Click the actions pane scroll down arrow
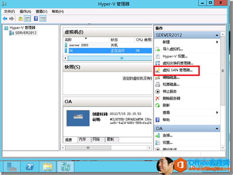Viewport: 233px width, 175px height. 223,148
